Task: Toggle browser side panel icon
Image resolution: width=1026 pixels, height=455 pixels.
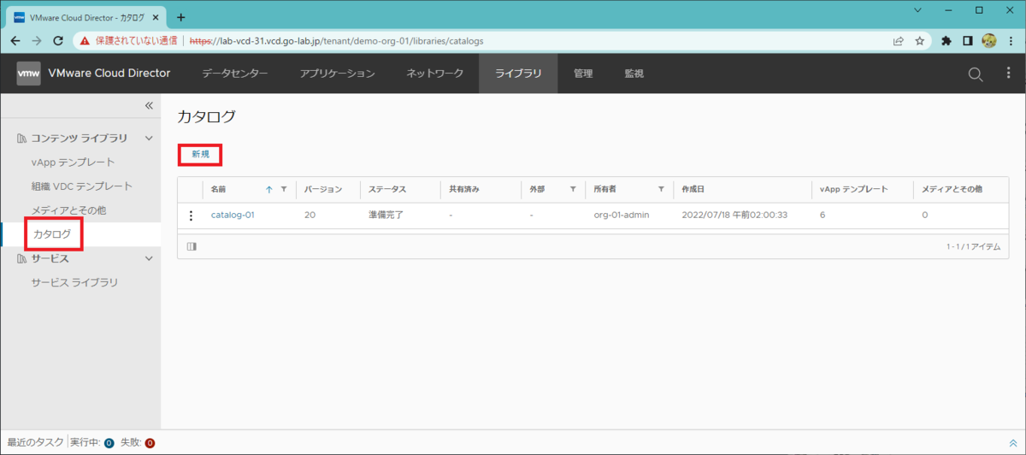Action: click(968, 40)
